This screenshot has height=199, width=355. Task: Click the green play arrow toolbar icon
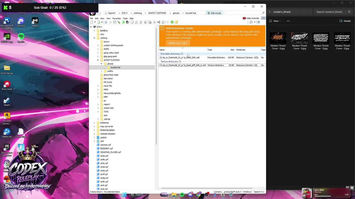123,22
